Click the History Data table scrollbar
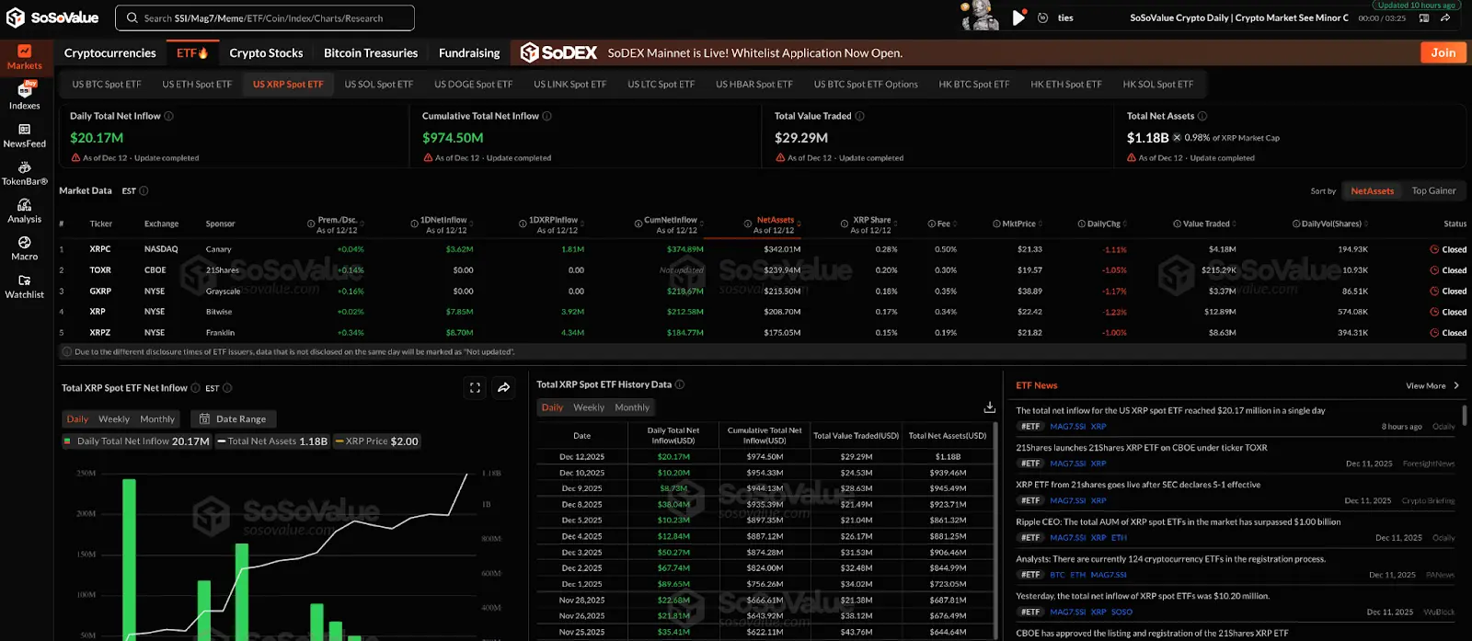The width and height of the screenshot is (1472, 641). [995, 531]
